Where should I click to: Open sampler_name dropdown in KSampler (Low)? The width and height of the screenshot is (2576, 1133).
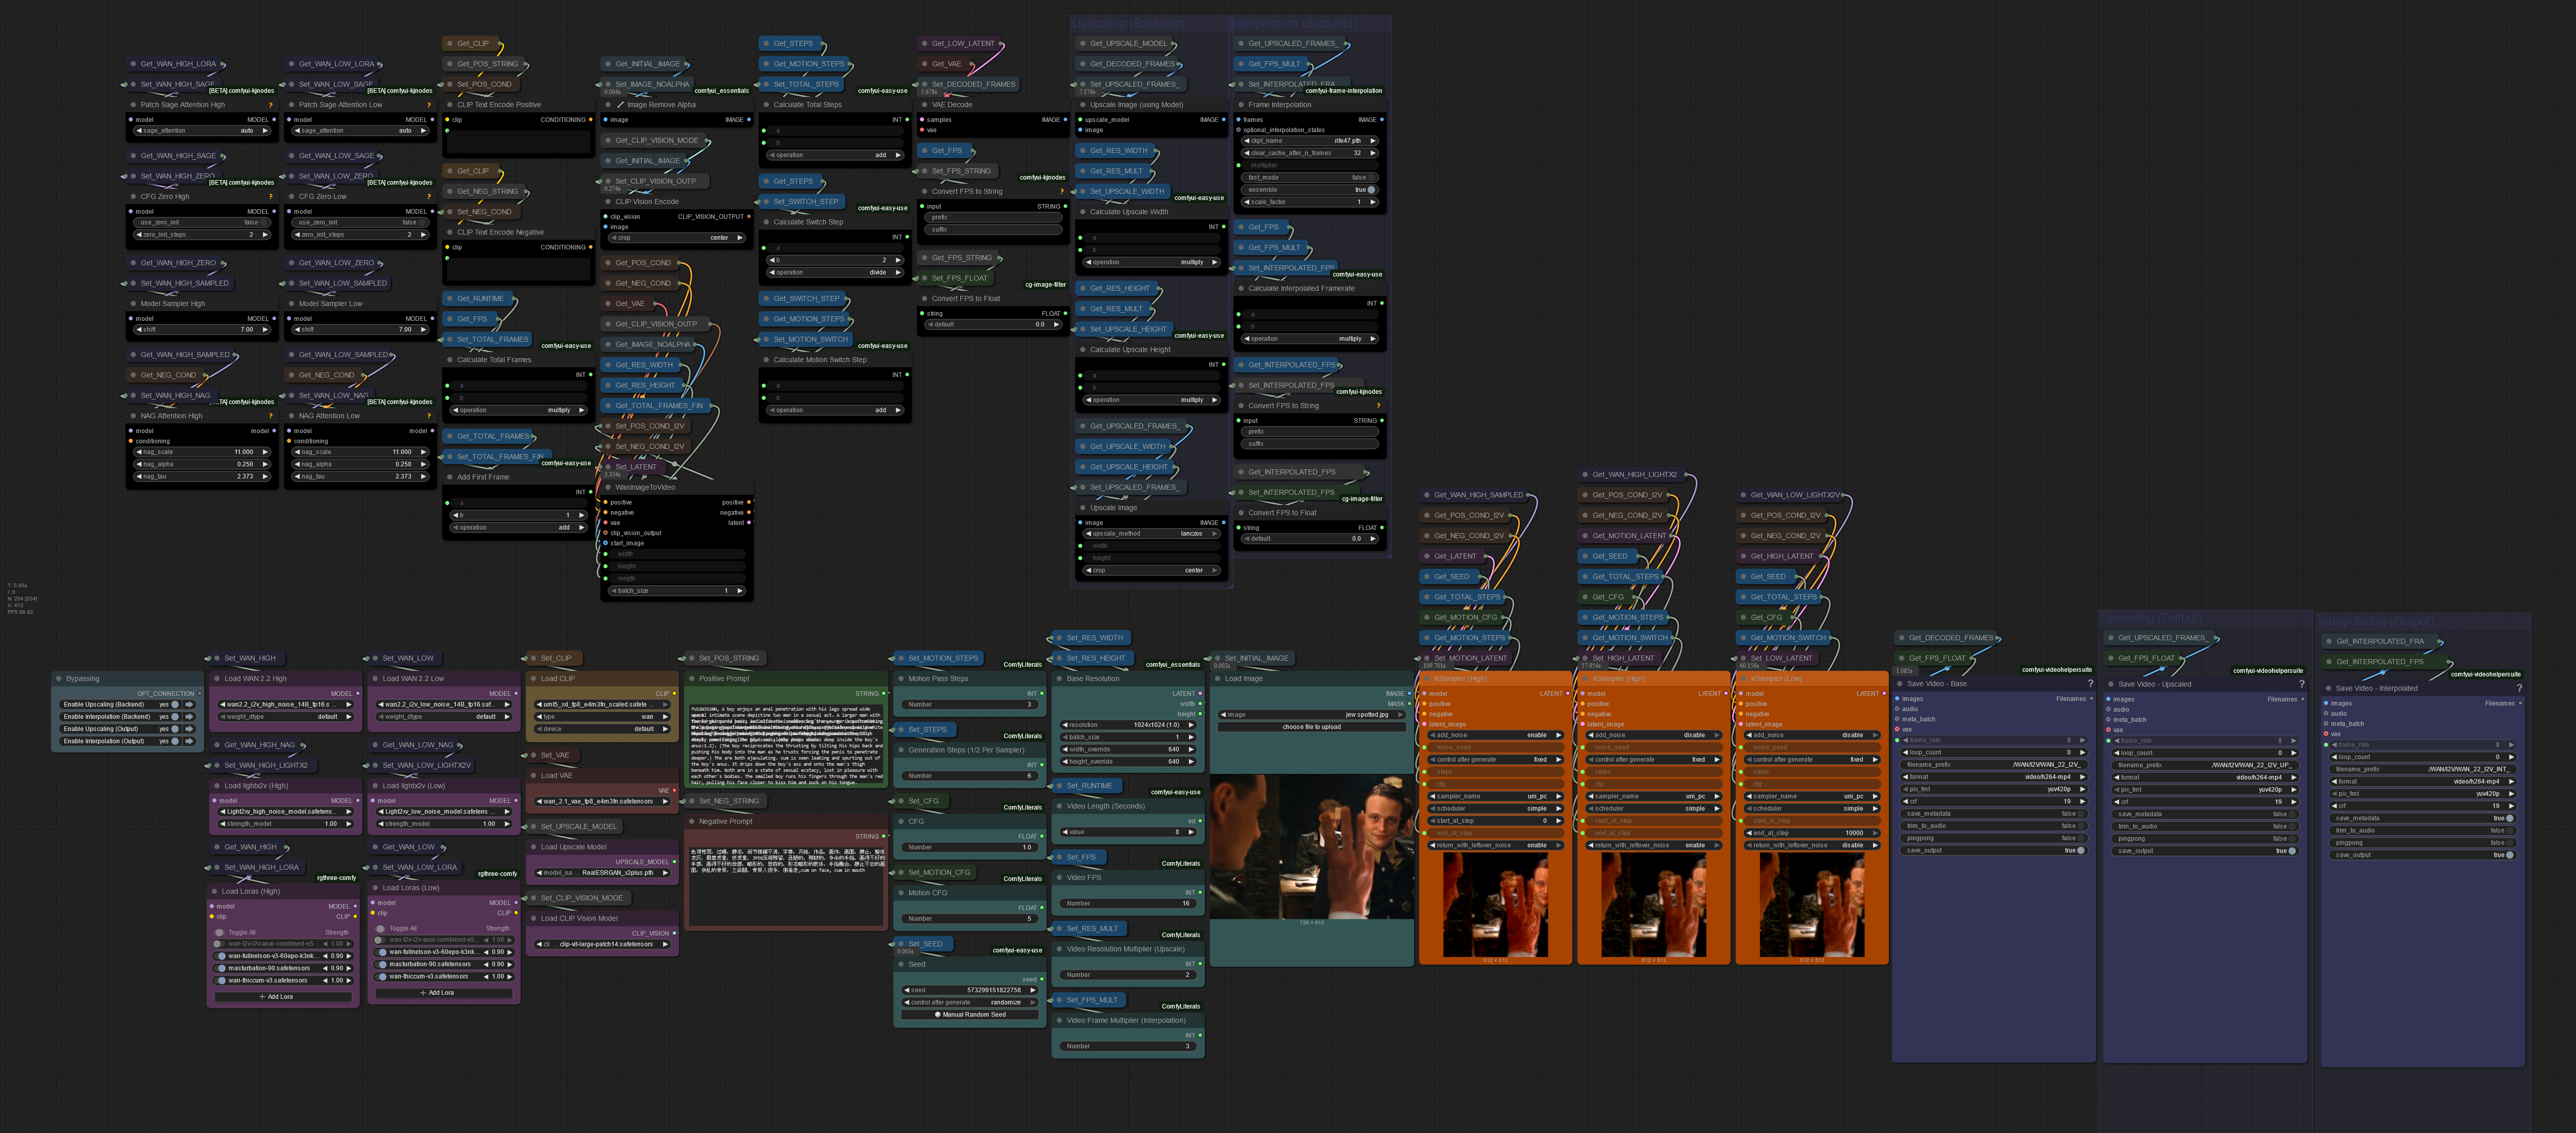pos(1811,796)
